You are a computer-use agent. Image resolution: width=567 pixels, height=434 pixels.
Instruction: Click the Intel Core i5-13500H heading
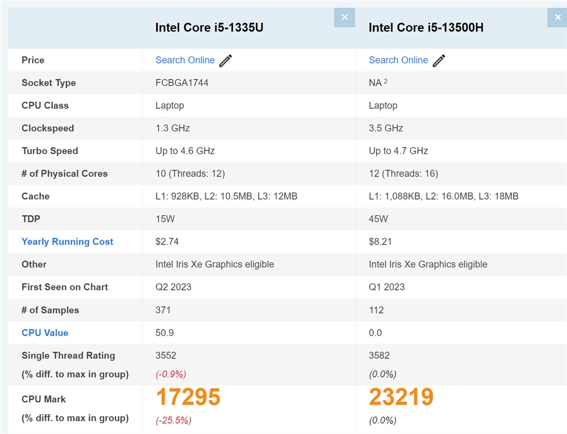426,28
